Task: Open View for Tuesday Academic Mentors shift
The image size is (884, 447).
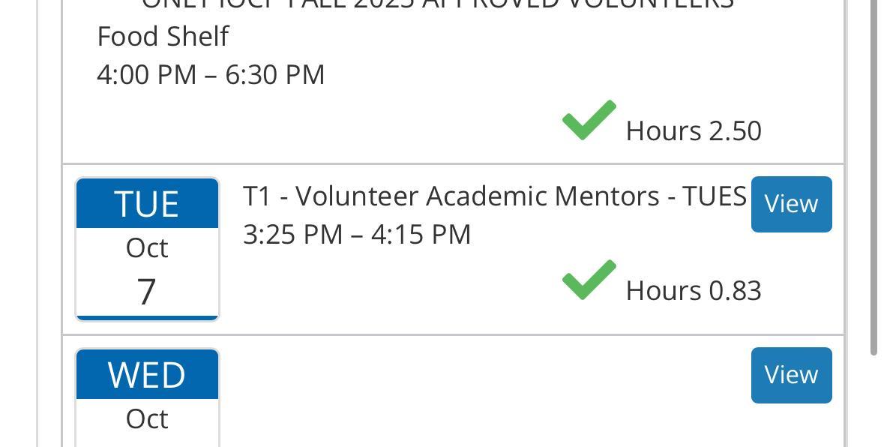Action: pos(791,204)
